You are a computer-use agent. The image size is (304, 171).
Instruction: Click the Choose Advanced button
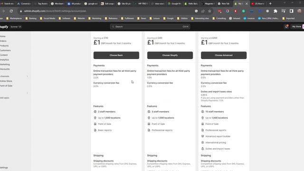pyautogui.click(x=224, y=55)
